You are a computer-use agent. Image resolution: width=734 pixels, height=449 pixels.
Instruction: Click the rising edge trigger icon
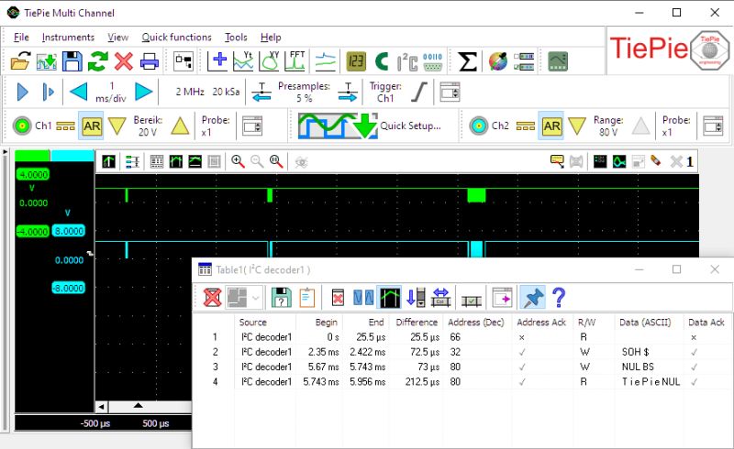click(x=419, y=92)
